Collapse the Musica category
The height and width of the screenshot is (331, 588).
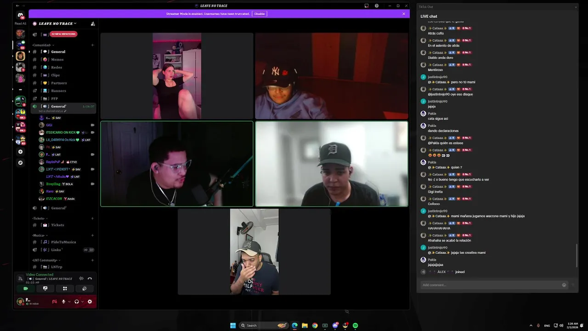click(x=40, y=235)
